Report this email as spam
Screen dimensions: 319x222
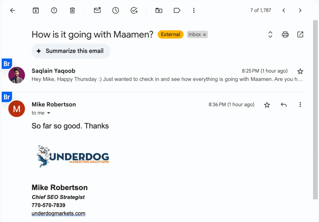click(54, 10)
